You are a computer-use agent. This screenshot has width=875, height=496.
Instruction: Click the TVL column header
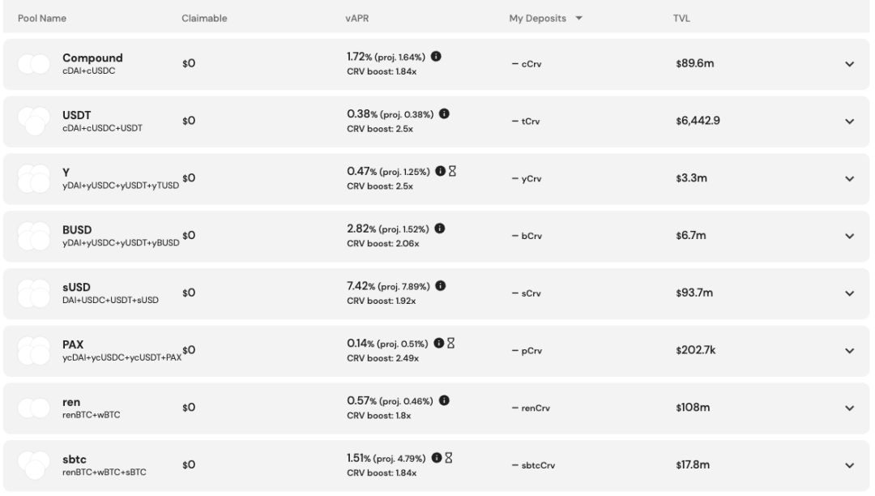681,19
